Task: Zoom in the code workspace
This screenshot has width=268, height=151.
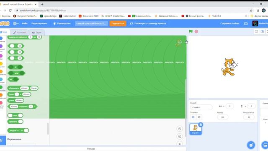Action: tap(180, 129)
